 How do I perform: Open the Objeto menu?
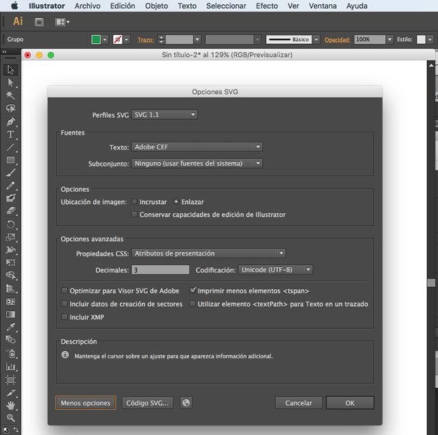pos(156,6)
